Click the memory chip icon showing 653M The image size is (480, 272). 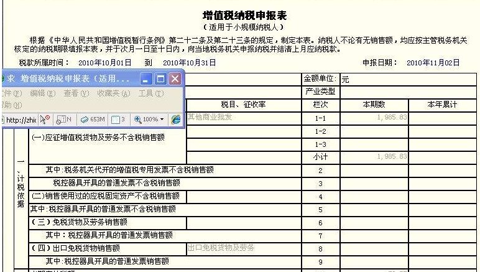point(93,120)
